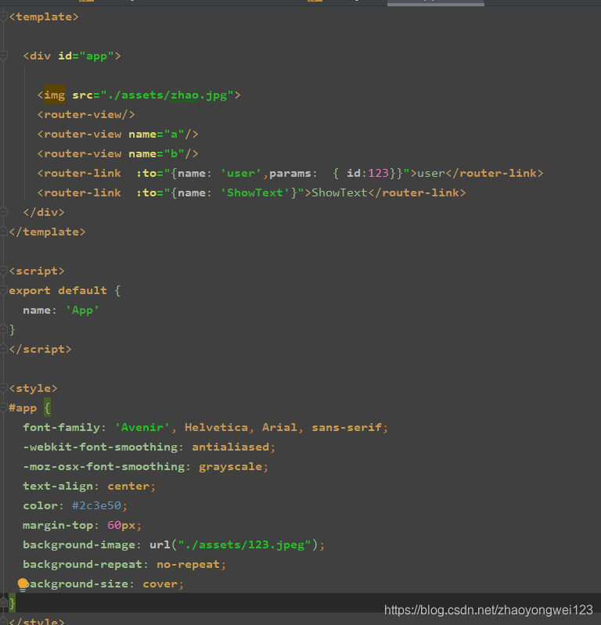601x625 pixels.
Task: Collapse the <div id="app"> fold marker
Action: [4, 56]
